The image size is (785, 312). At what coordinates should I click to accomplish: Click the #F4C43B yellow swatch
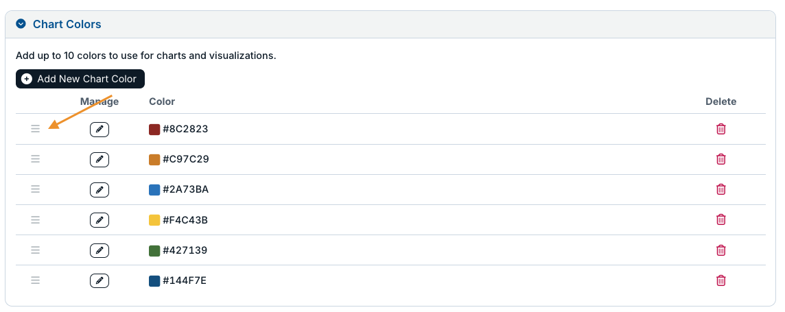pos(154,220)
